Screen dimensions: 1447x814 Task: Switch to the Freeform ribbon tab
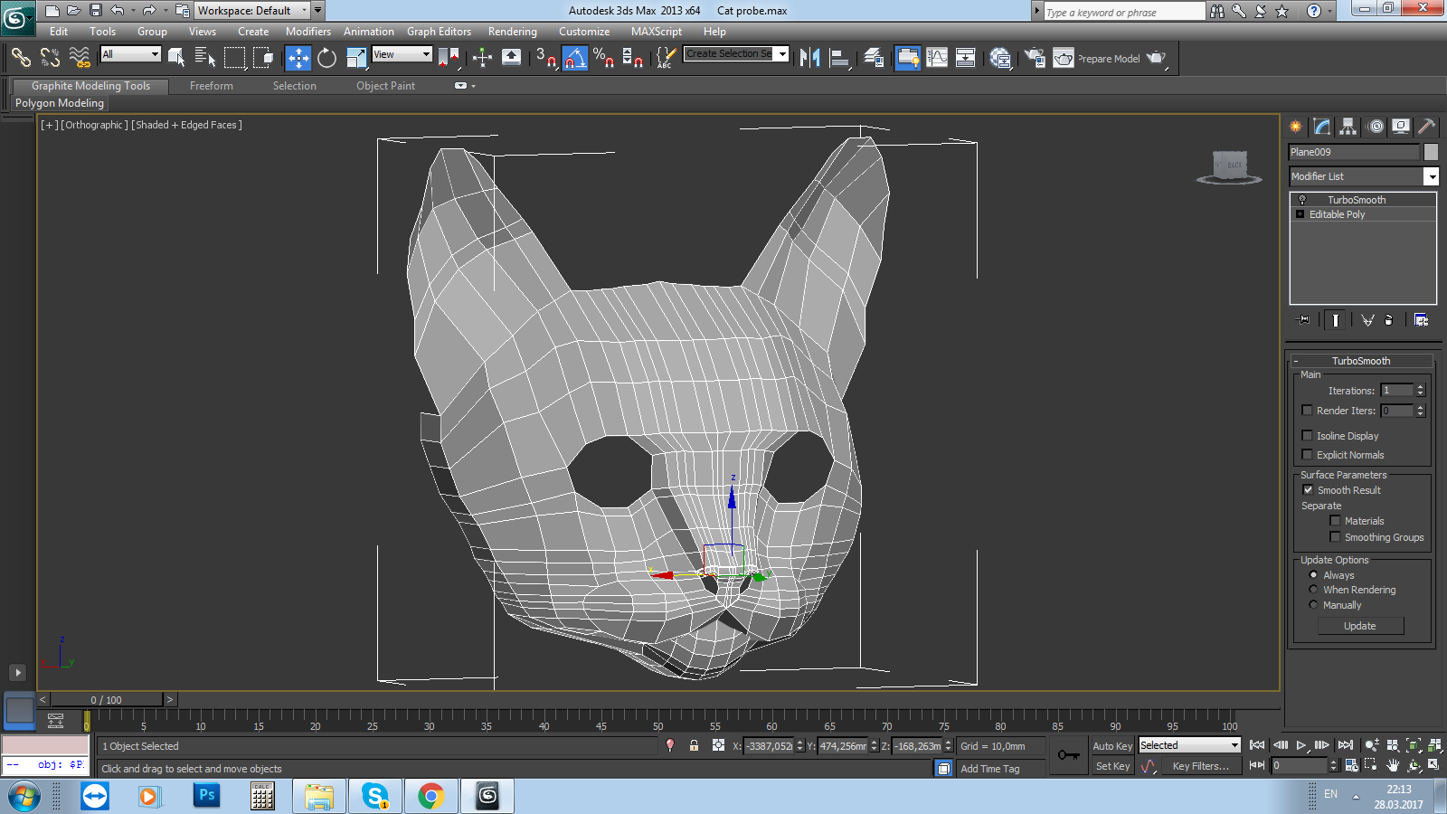[x=211, y=86]
